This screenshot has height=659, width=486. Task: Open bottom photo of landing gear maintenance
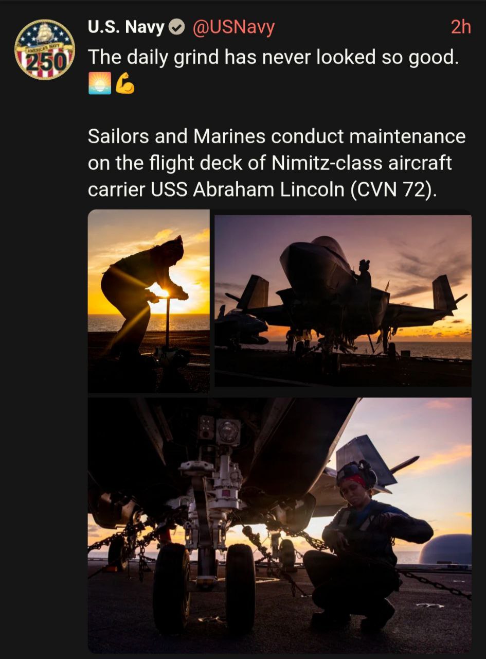click(x=280, y=525)
